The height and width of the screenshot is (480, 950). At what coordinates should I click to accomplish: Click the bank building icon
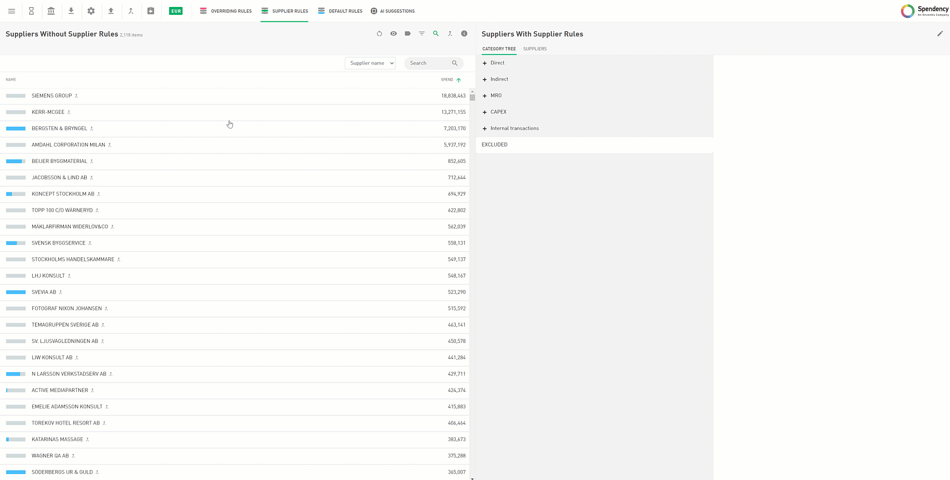[51, 11]
